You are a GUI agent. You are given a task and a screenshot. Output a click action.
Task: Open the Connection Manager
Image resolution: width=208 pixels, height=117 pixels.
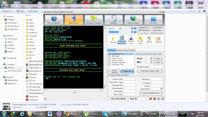(x=94, y=20)
